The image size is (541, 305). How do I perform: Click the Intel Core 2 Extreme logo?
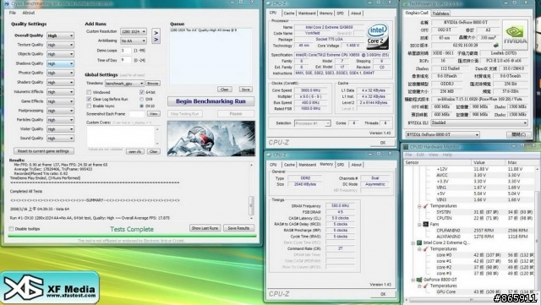pyautogui.click(x=378, y=35)
